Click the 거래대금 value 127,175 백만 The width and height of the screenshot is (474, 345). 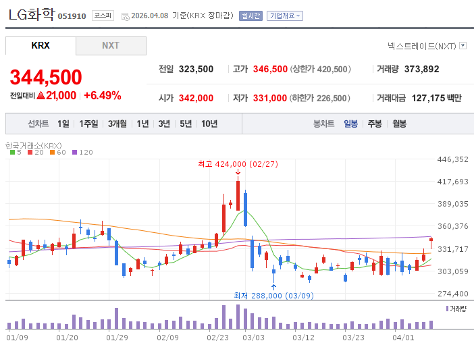pos(437,99)
